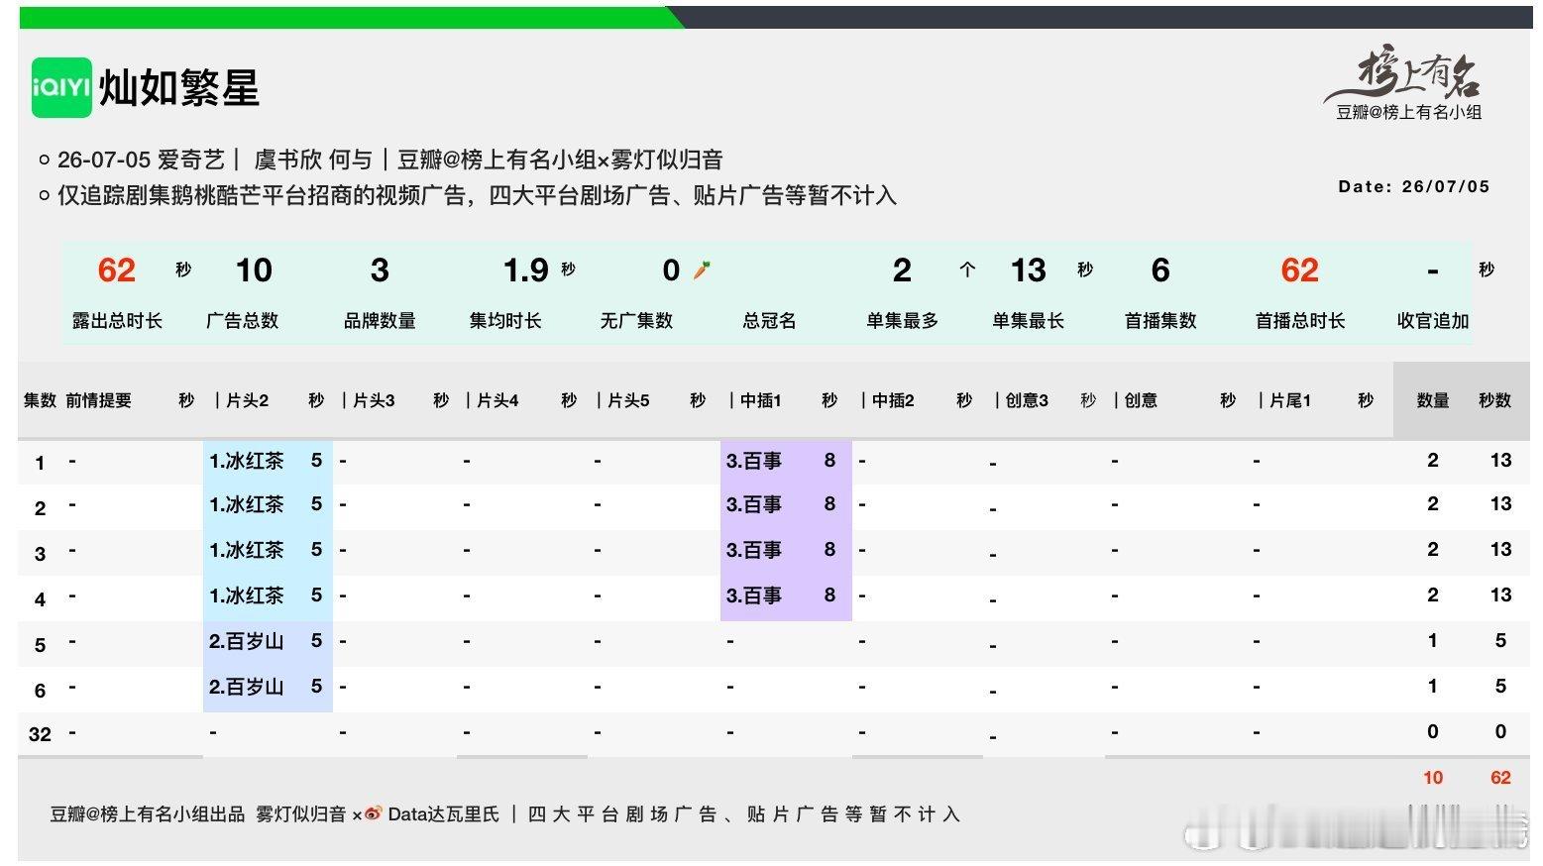This screenshot has width=1543, height=866.
Task: Click 2.百岁山 in the episode 5 row
Action: click(x=247, y=641)
